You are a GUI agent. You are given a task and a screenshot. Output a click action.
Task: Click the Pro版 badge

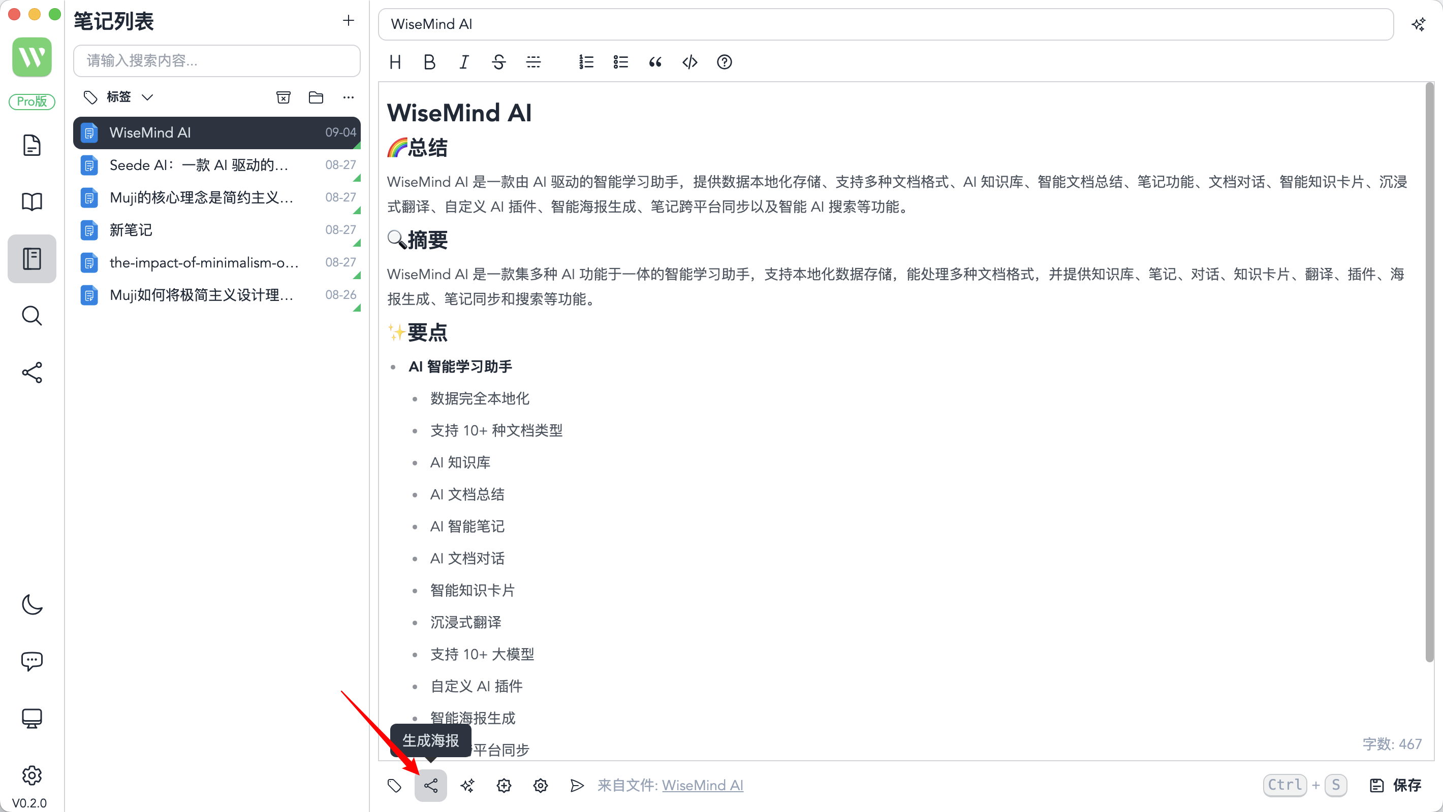click(x=32, y=101)
